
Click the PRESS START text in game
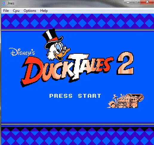coord(75,96)
